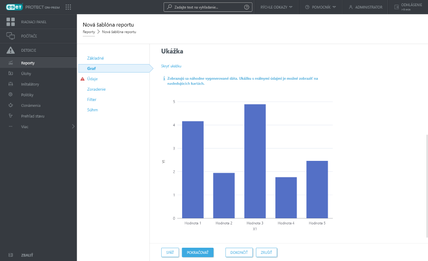Click the search help question mark icon
This screenshot has width=428, height=261.
(x=246, y=7)
